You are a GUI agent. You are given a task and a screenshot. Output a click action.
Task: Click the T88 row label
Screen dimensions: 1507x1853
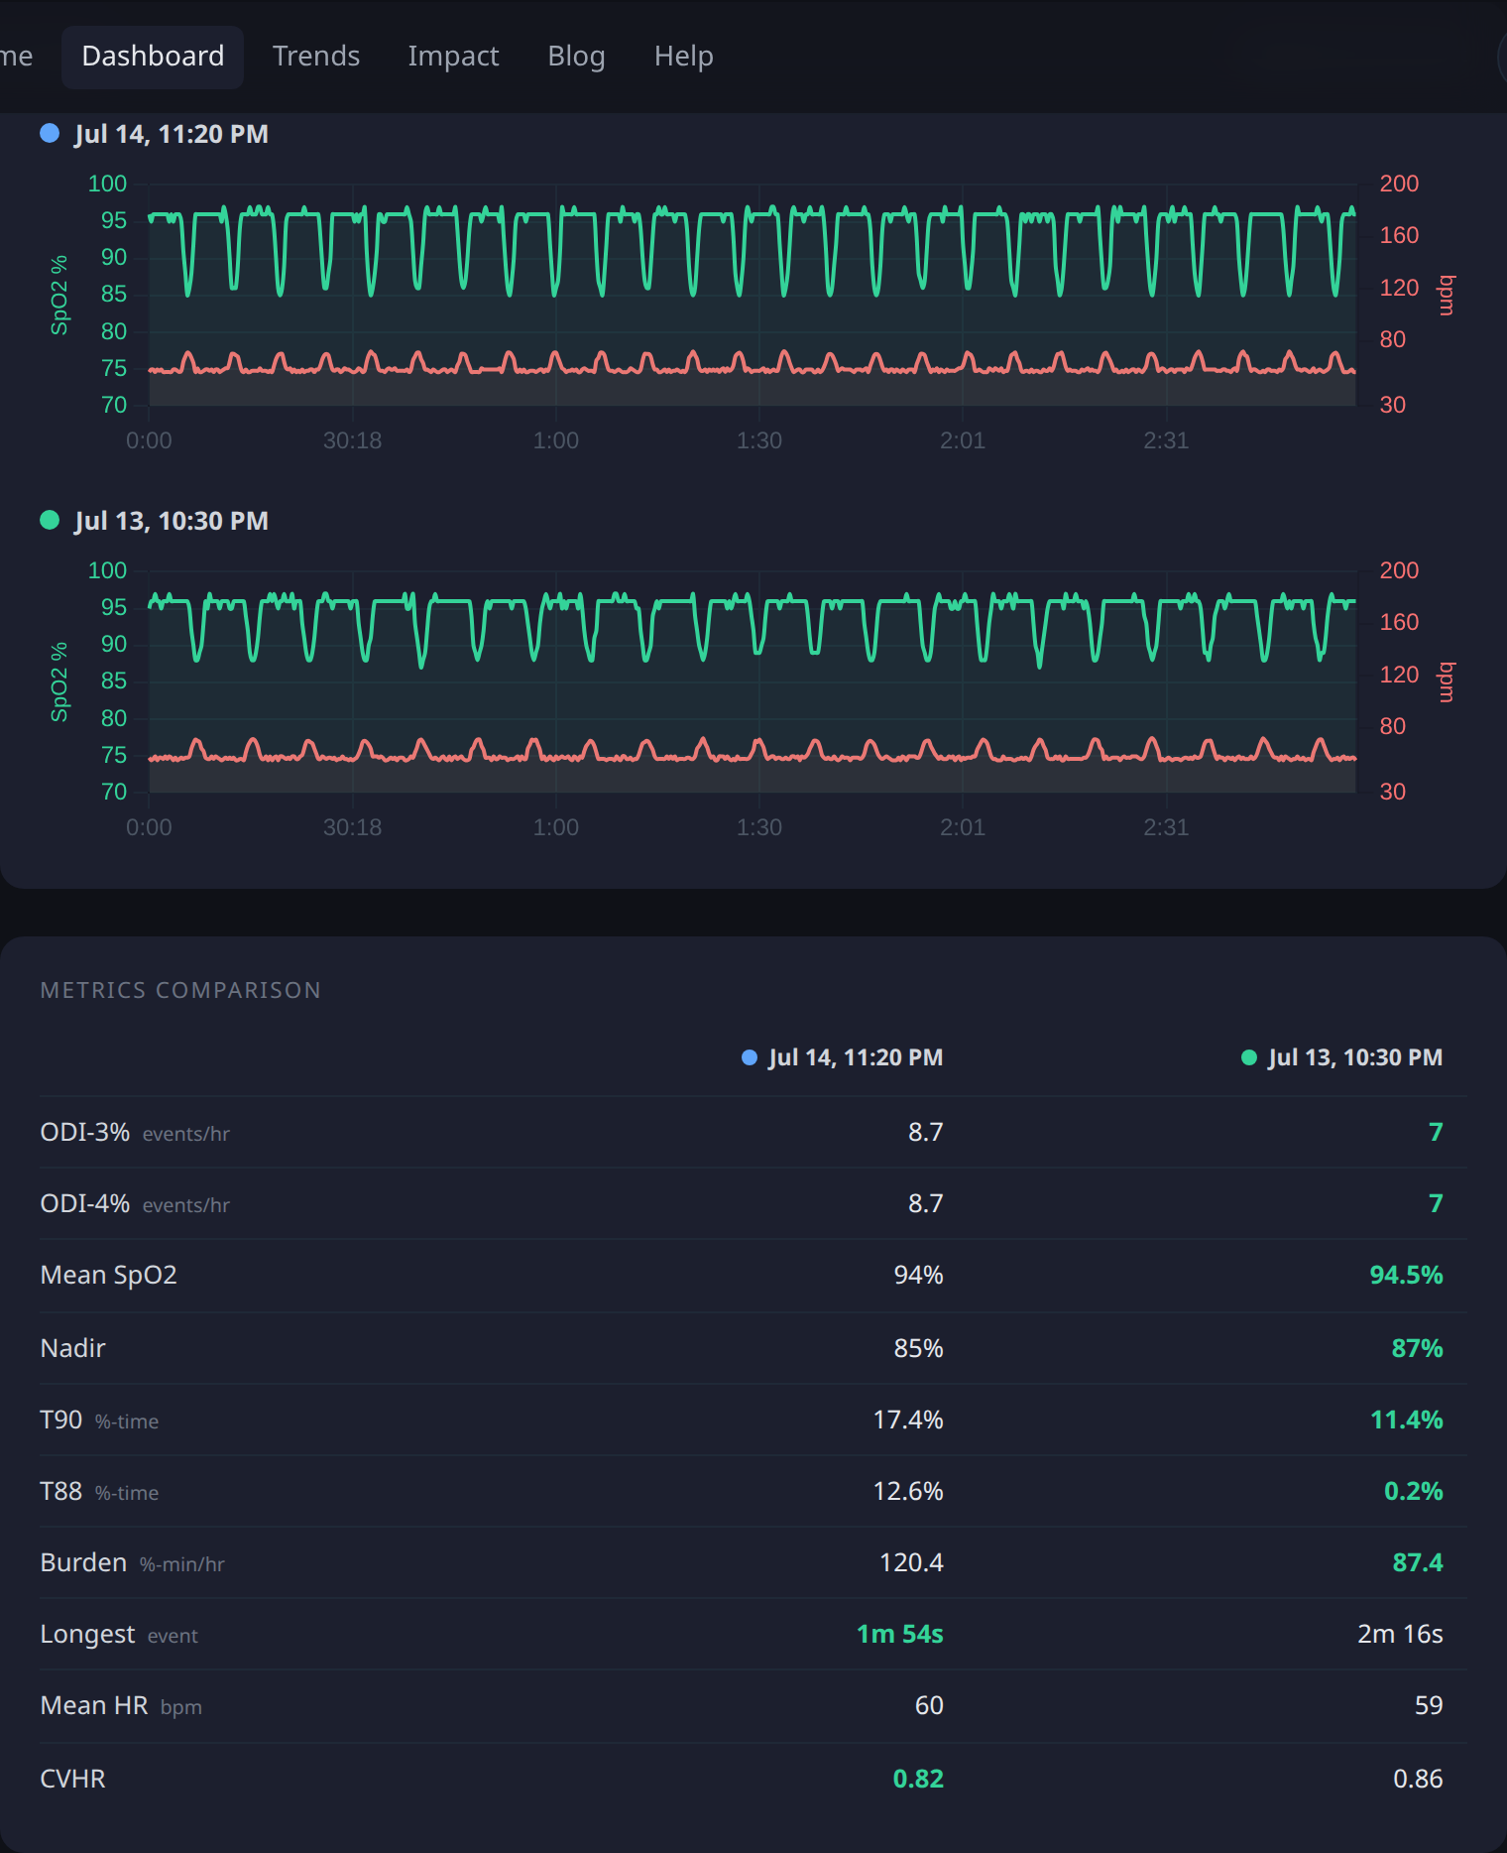61,1491
